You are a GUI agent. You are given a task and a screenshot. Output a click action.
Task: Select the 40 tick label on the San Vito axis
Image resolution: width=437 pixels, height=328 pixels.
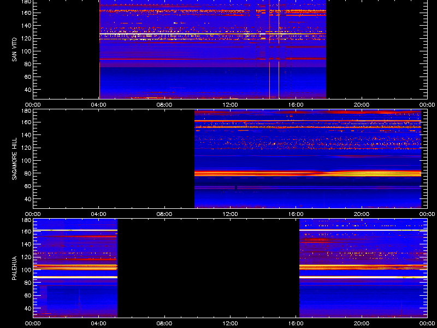[x=29, y=90]
